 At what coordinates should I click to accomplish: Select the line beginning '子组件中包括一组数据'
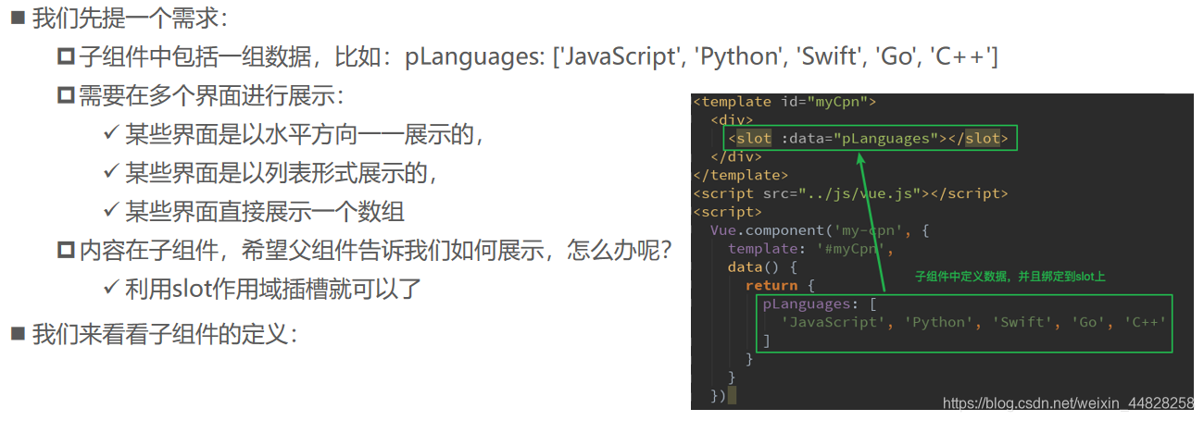coord(538,57)
